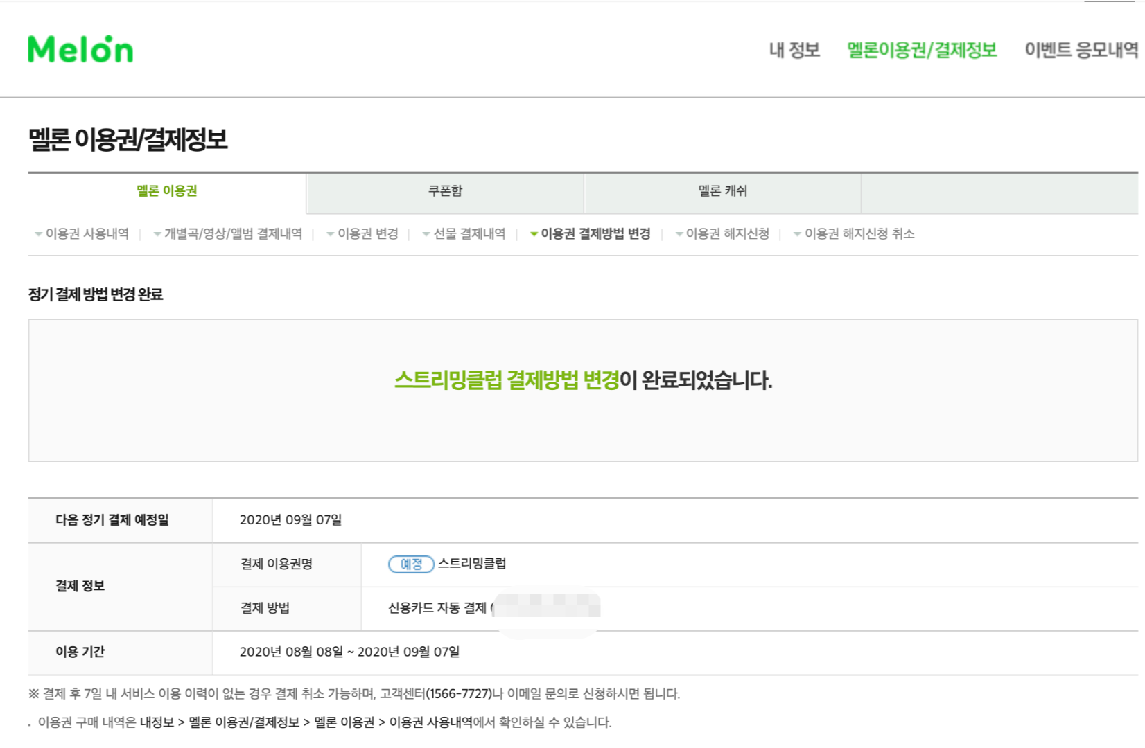Select 이용권 결제방법 변경 submenu
The width and height of the screenshot is (1145, 748).
pyautogui.click(x=595, y=234)
